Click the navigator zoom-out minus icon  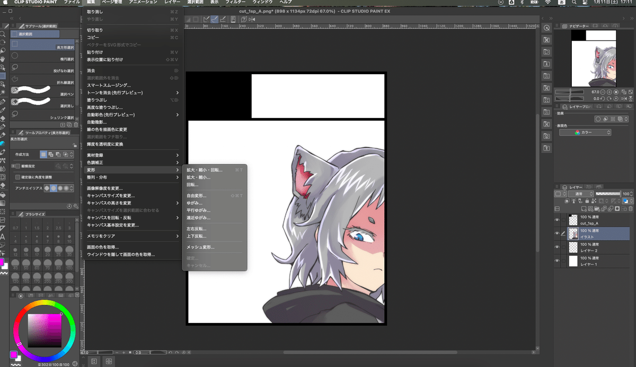(x=603, y=92)
